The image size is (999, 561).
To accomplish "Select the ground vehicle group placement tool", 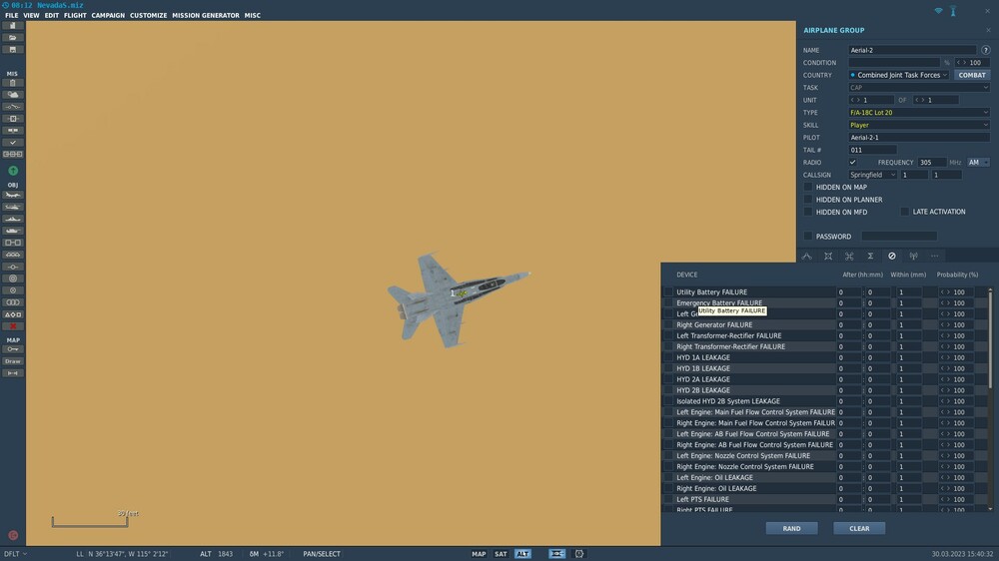I will [13, 231].
